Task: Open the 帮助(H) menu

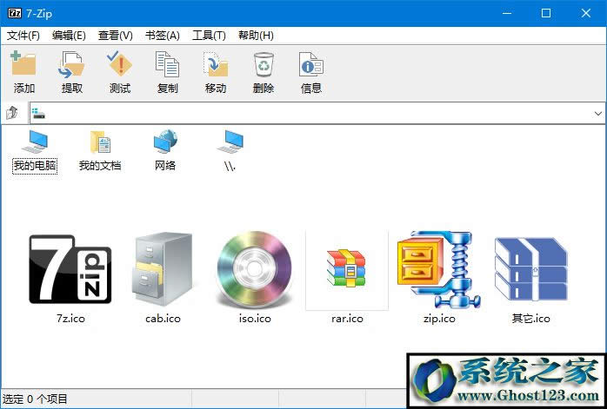Action: pyautogui.click(x=256, y=36)
